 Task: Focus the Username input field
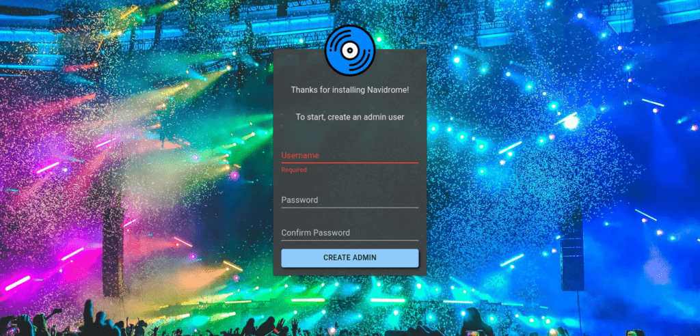(x=349, y=155)
